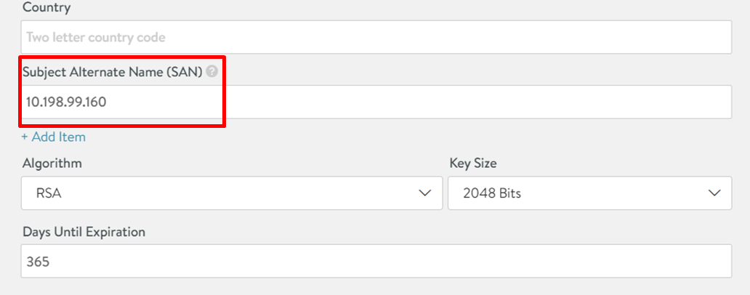This screenshot has width=750, height=295.
Task: Click the Days Until Expiration input field
Action: [x=376, y=262]
